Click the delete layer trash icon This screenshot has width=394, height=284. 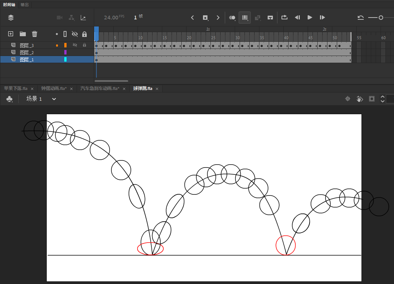tap(35, 34)
